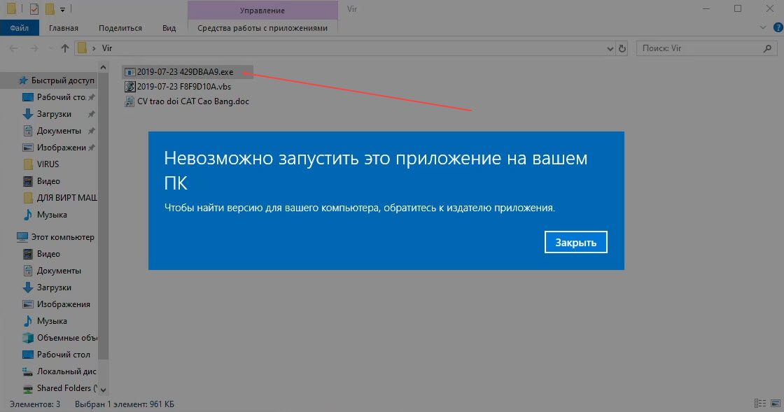This screenshot has height=412, width=784.
Task: Go back with the left arrow
Action: pos(13,48)
